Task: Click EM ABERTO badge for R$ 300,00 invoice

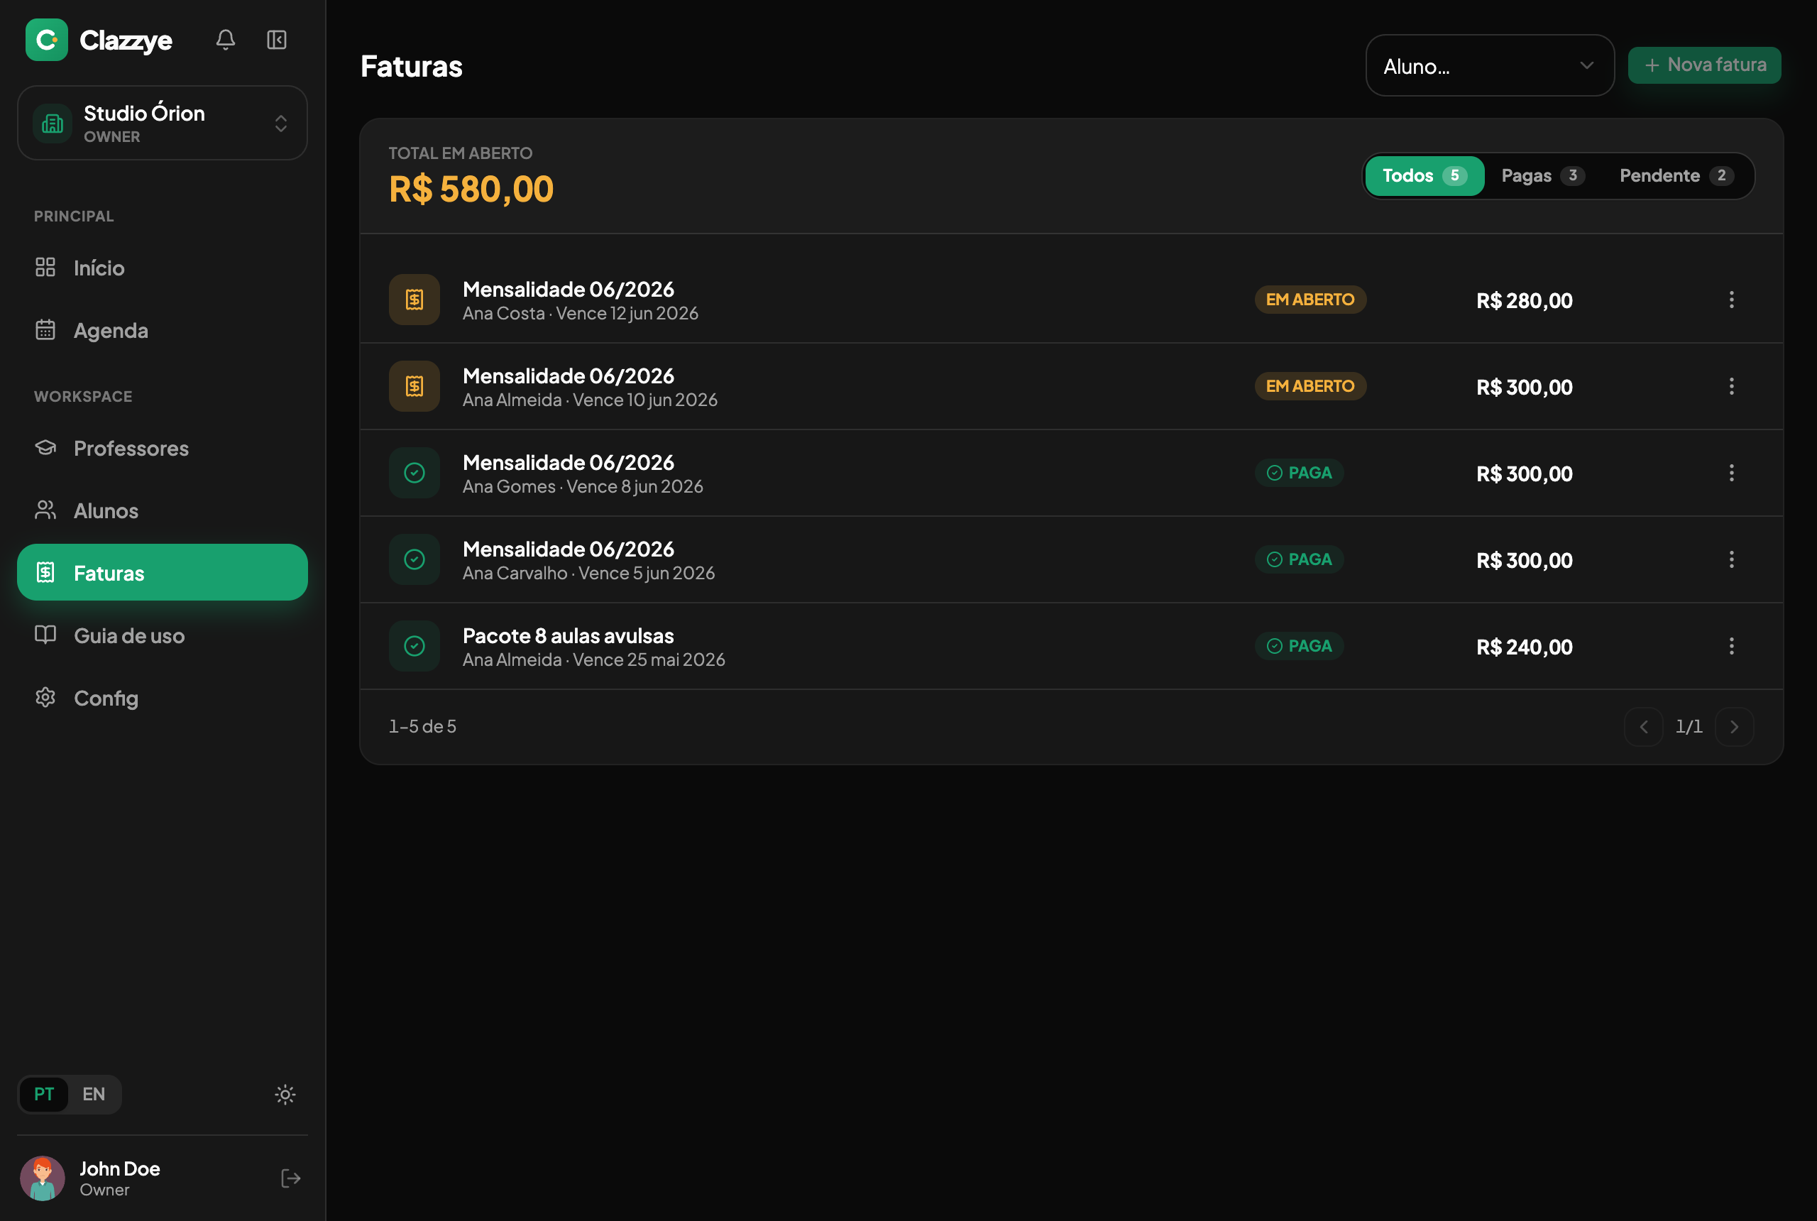Action: 1310,385
